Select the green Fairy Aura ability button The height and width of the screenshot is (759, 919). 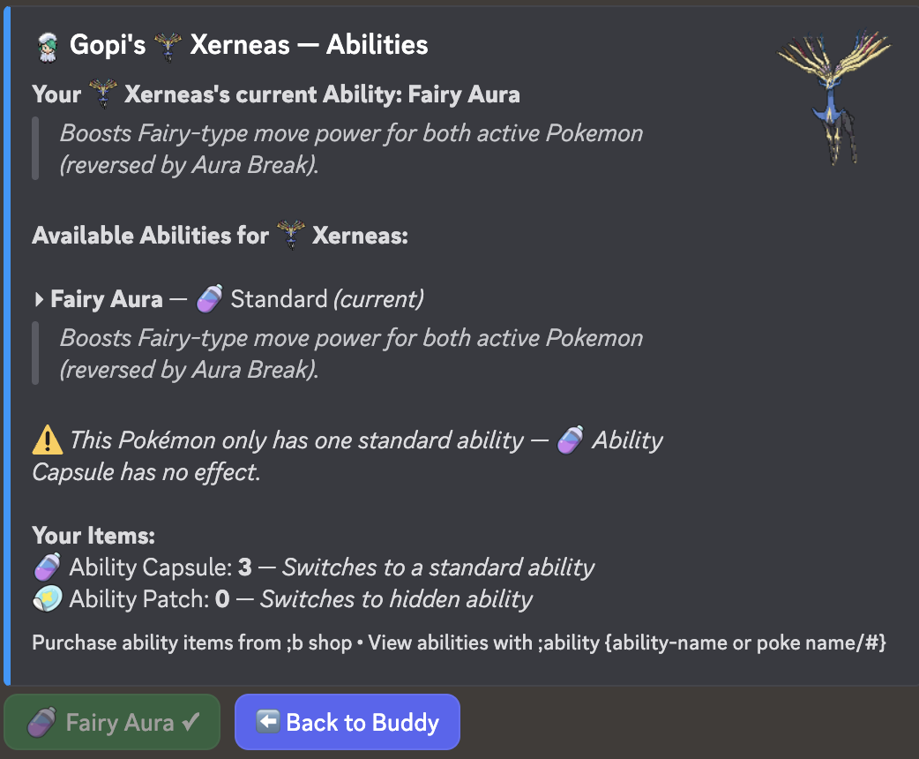coord(112,723)
